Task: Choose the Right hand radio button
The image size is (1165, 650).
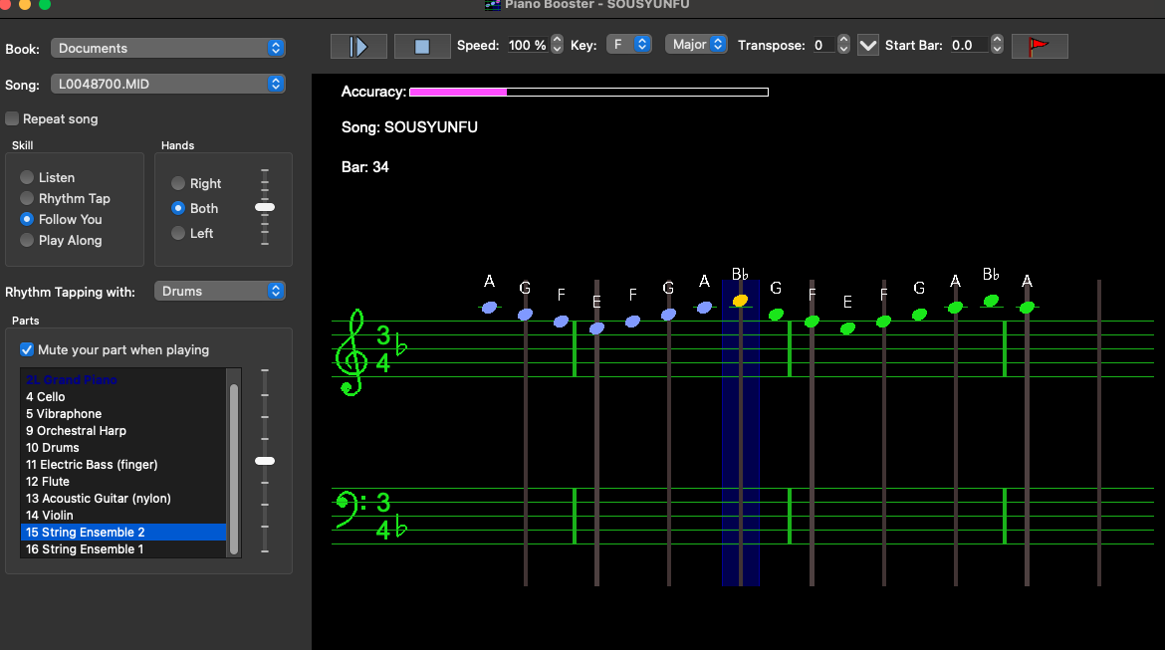Action: [x=178, y=183]
